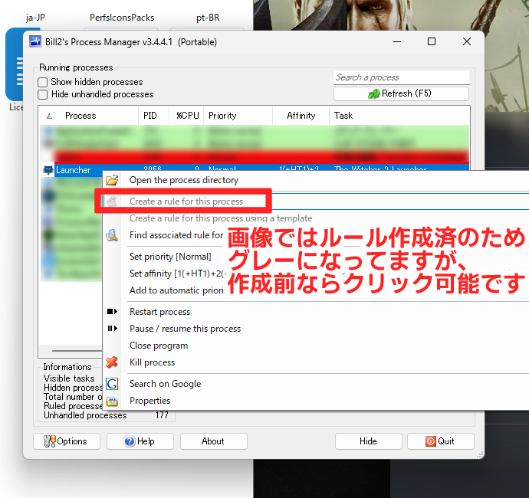This screenshot has height=498, width=529.
Task: Click the red power icon on Quit
Action: tap(431, 441)
